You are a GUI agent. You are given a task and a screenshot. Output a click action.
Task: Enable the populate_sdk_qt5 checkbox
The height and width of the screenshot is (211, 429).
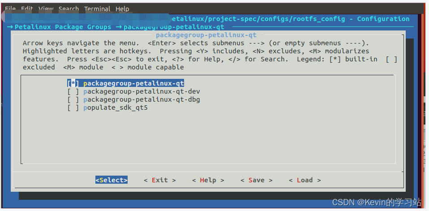tap(73, 108)
